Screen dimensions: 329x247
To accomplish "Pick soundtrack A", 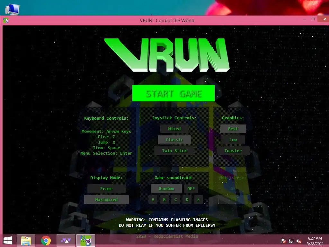I will point(153,199).
